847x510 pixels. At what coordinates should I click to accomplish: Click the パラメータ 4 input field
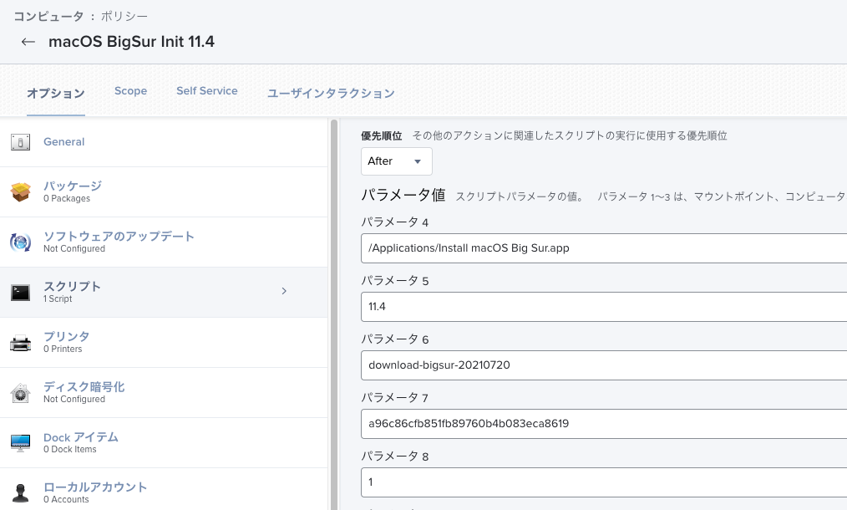[x=604, y=248]
